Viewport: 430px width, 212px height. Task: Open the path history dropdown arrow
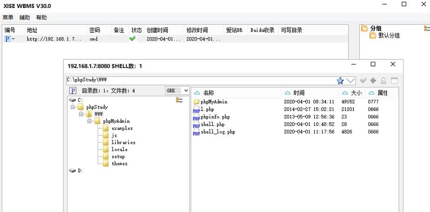[351, 80]
